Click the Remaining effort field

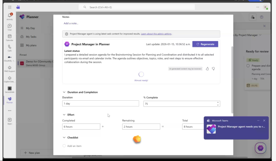tap(141, 127)
